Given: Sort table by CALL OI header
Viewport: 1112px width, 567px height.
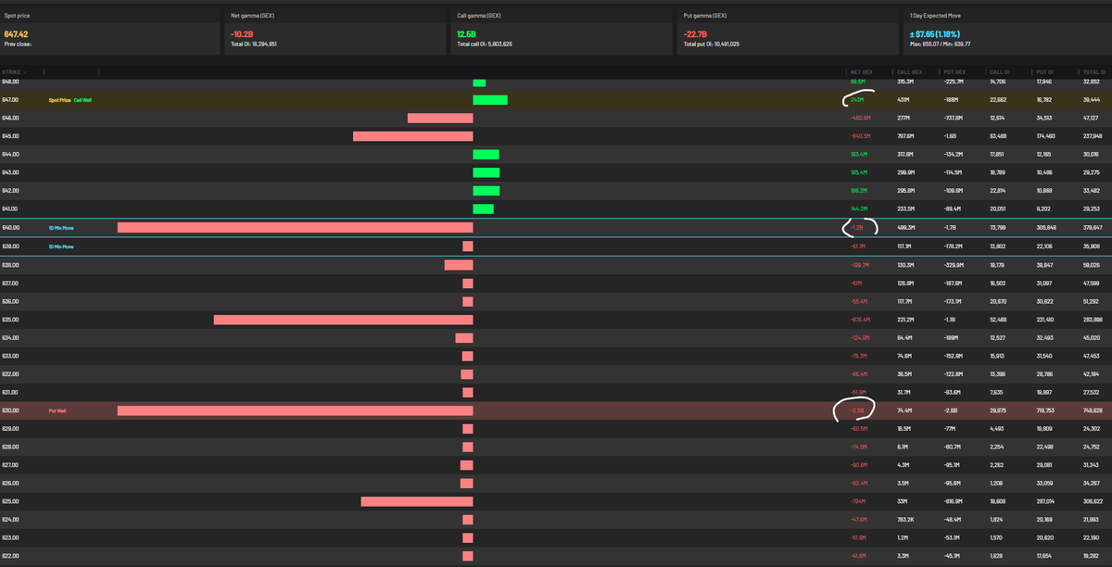Looking at the screenshot, I should point(999,71).
